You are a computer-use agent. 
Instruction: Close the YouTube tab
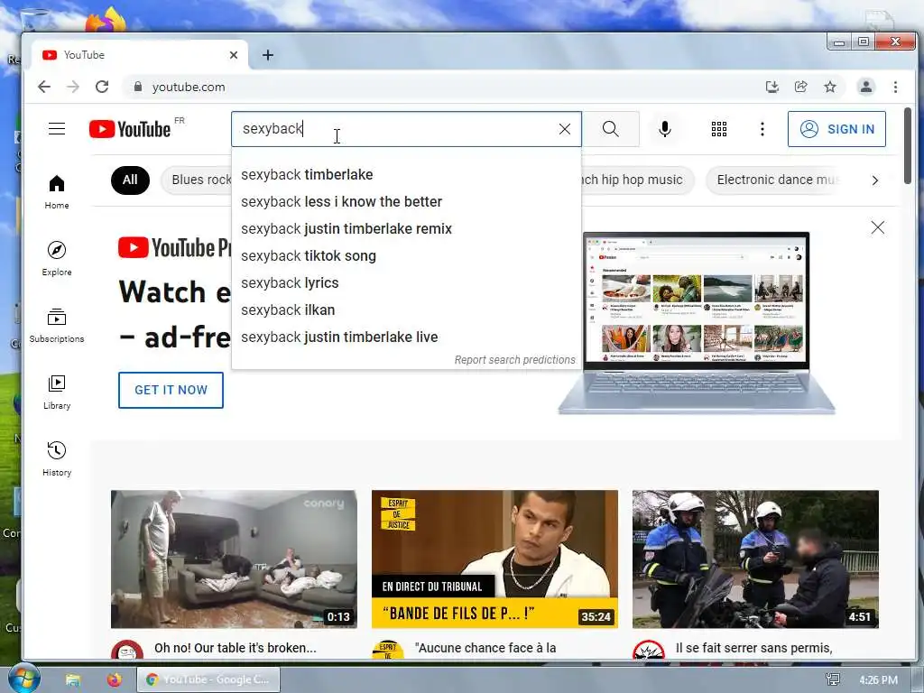pyautogui.click(x=234, y=55)
